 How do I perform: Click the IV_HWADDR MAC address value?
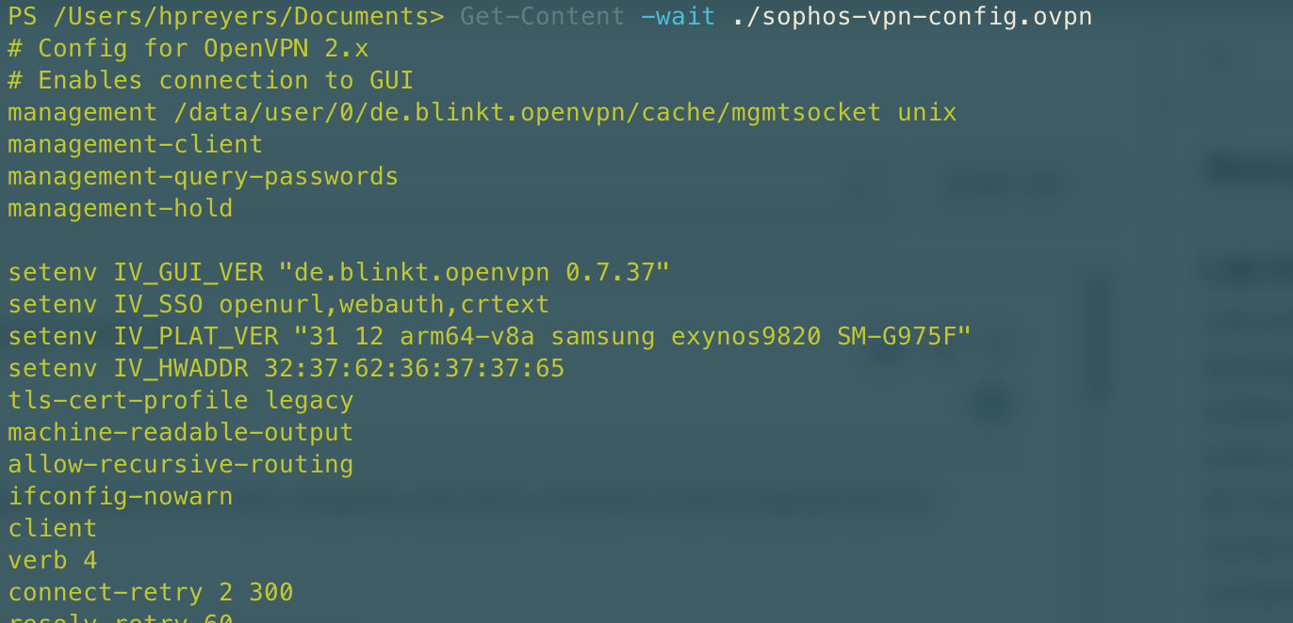pos(414,368)
